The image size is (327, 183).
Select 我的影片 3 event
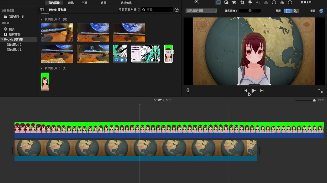14,49
